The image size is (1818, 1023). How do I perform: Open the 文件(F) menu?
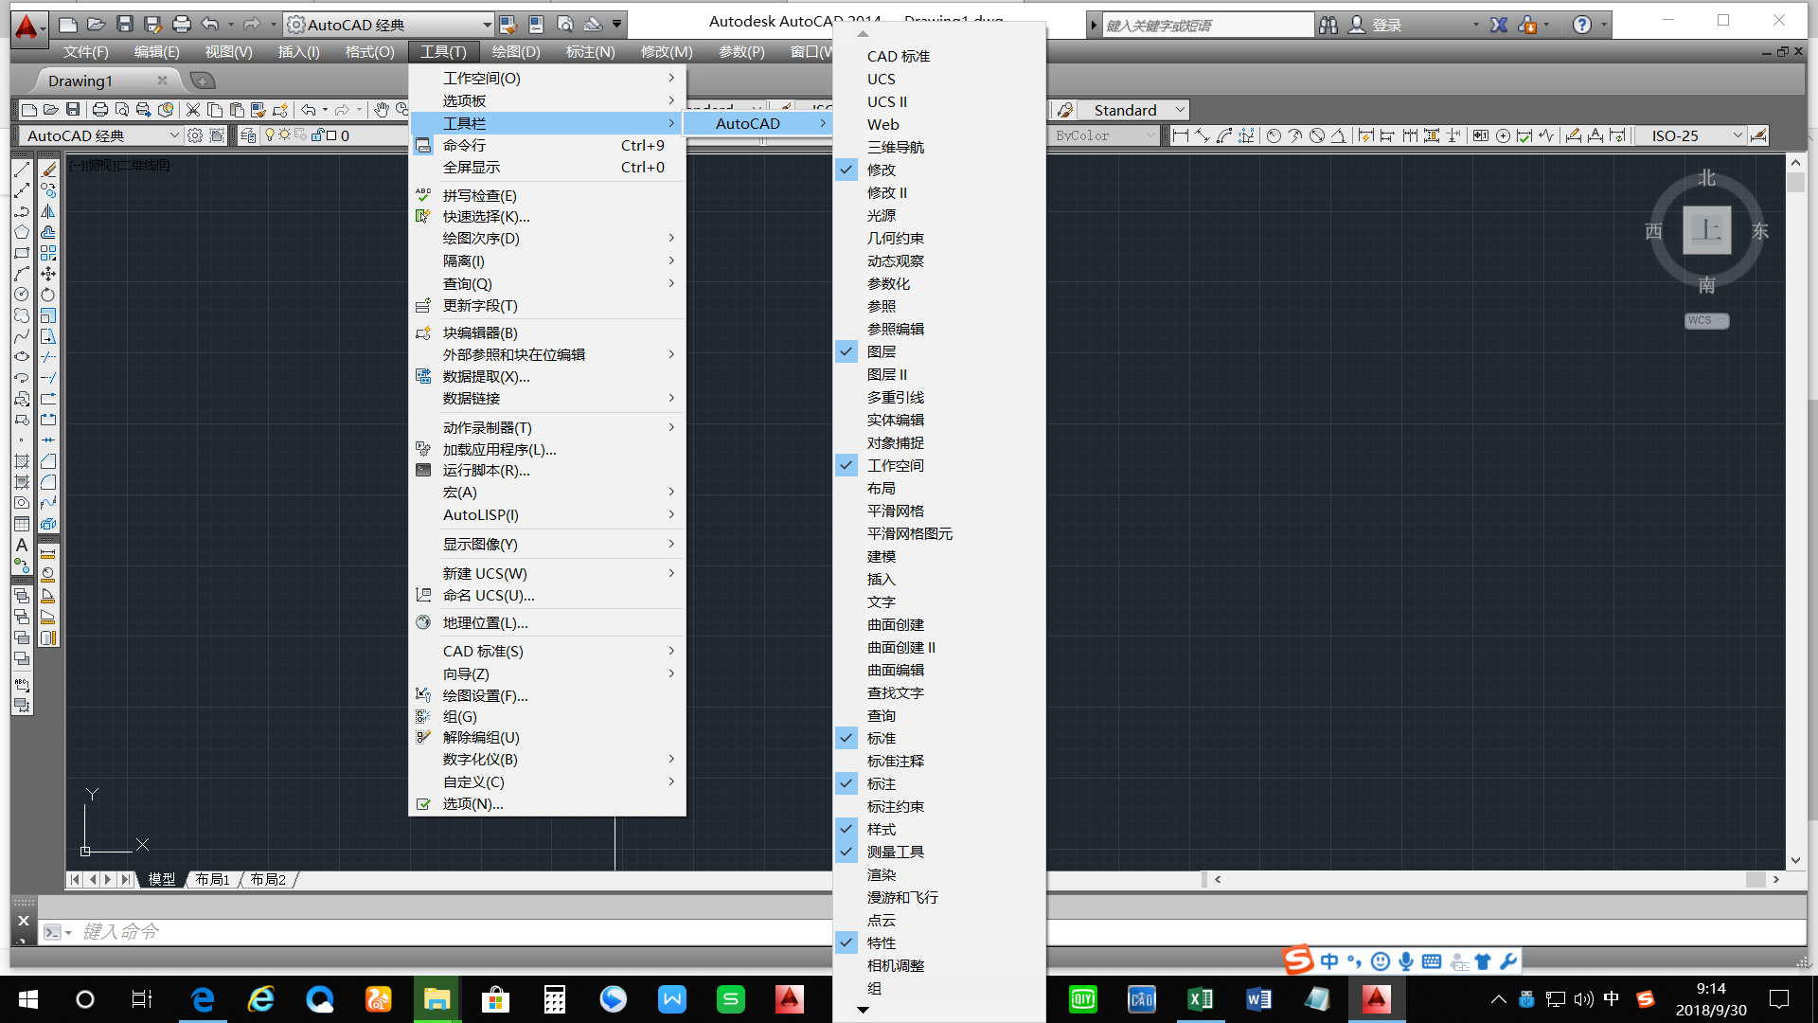[86, 52]
